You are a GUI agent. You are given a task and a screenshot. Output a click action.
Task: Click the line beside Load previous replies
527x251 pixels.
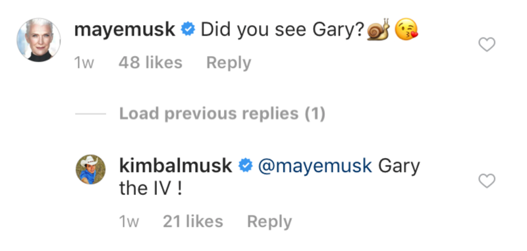pyautogui.click(x=90, y=114)
